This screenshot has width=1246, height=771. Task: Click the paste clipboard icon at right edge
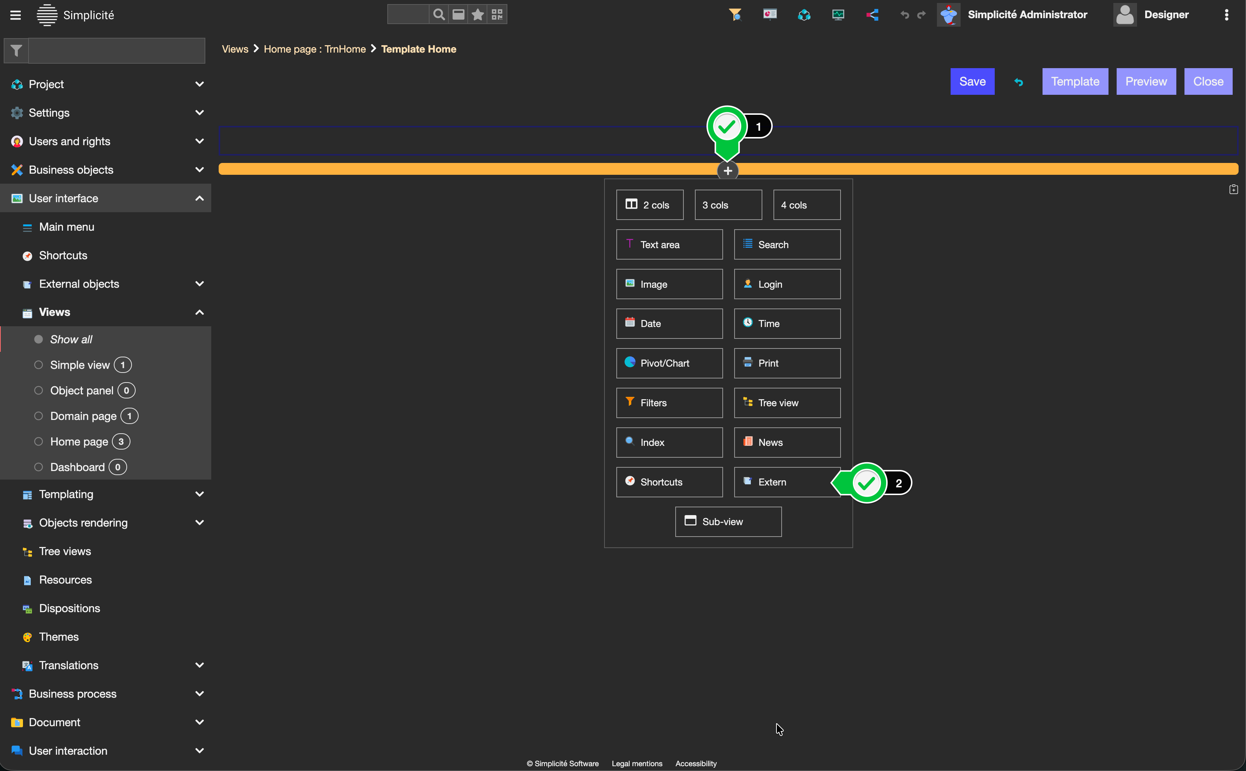1233,189
